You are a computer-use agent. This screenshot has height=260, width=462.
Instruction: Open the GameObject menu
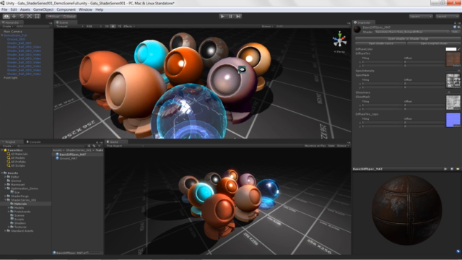click(43, 9)
